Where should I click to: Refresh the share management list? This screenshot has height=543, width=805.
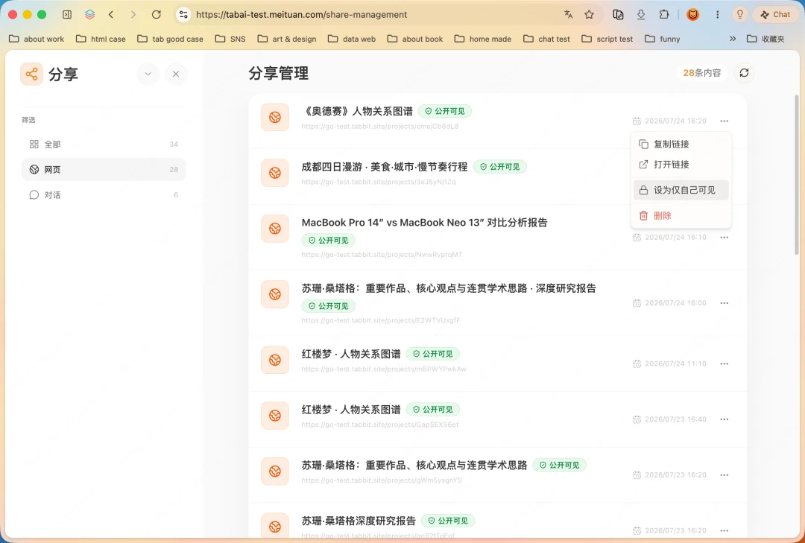click(x=744, y=73)
